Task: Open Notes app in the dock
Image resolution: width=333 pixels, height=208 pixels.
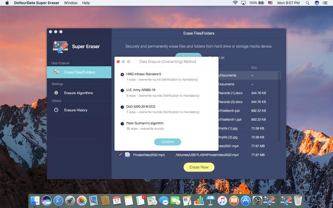Action: click(x=128, y=201)
